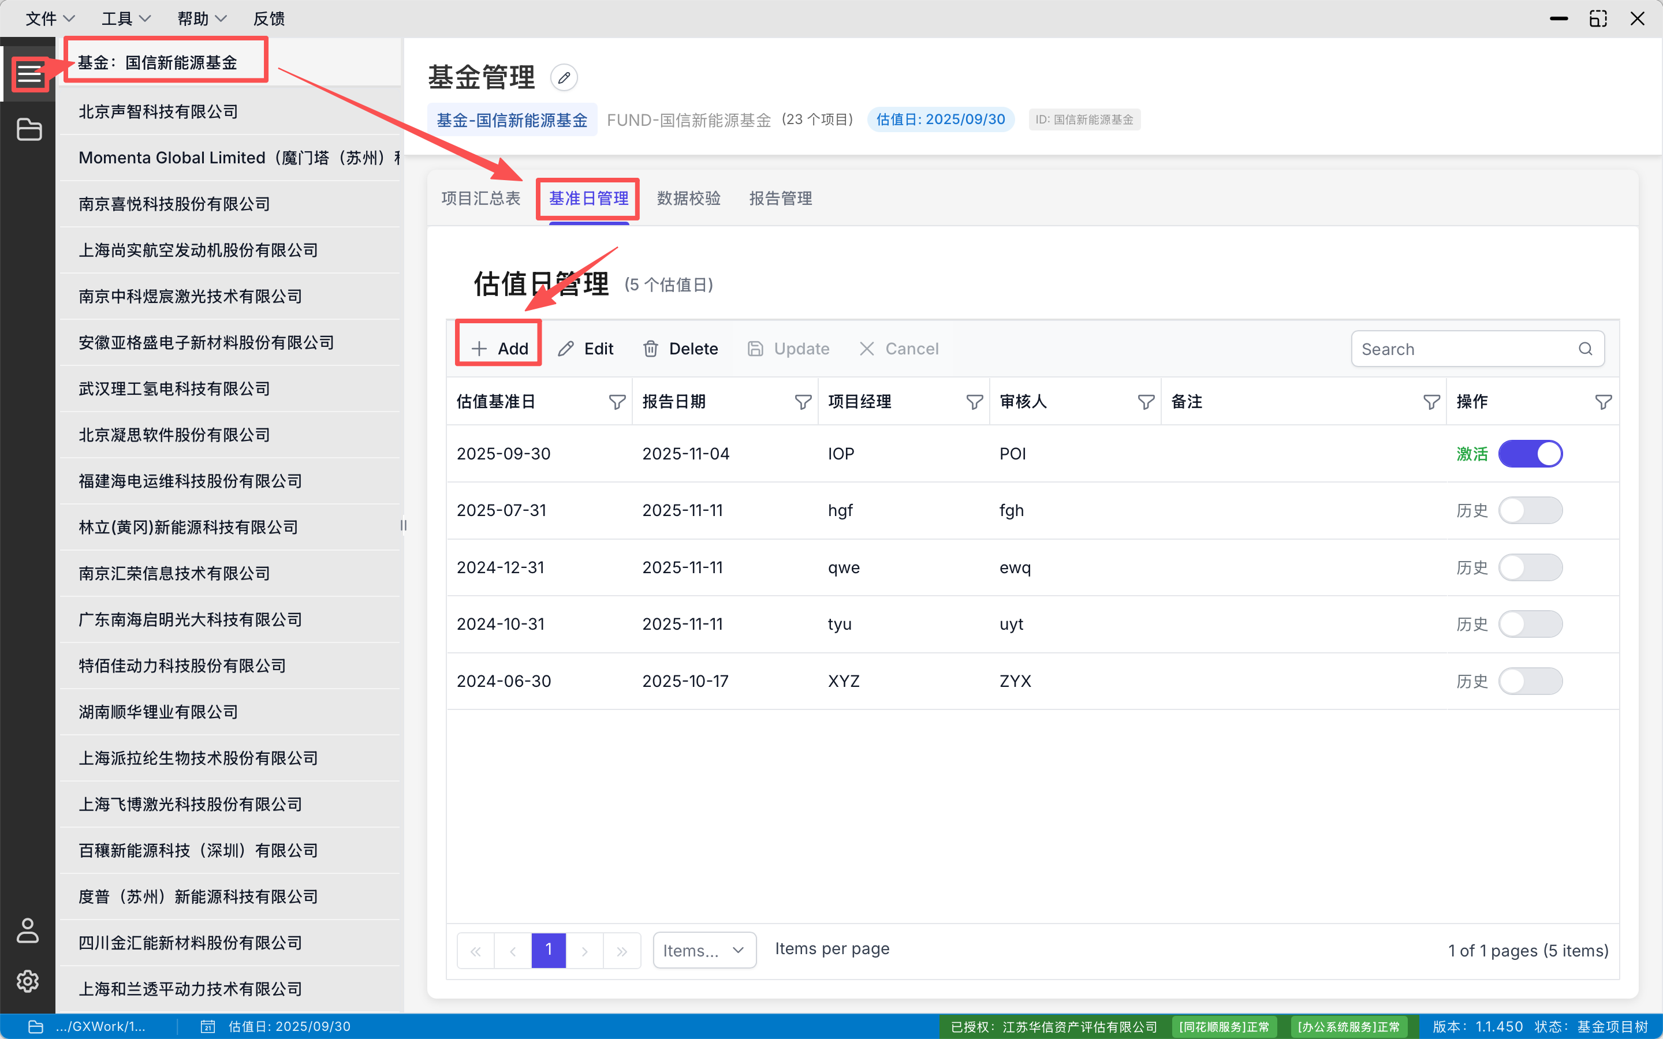Toggle off the 激活 switch for 2025-09-30
The image size is (1663, 1039).
[1530, 454]
